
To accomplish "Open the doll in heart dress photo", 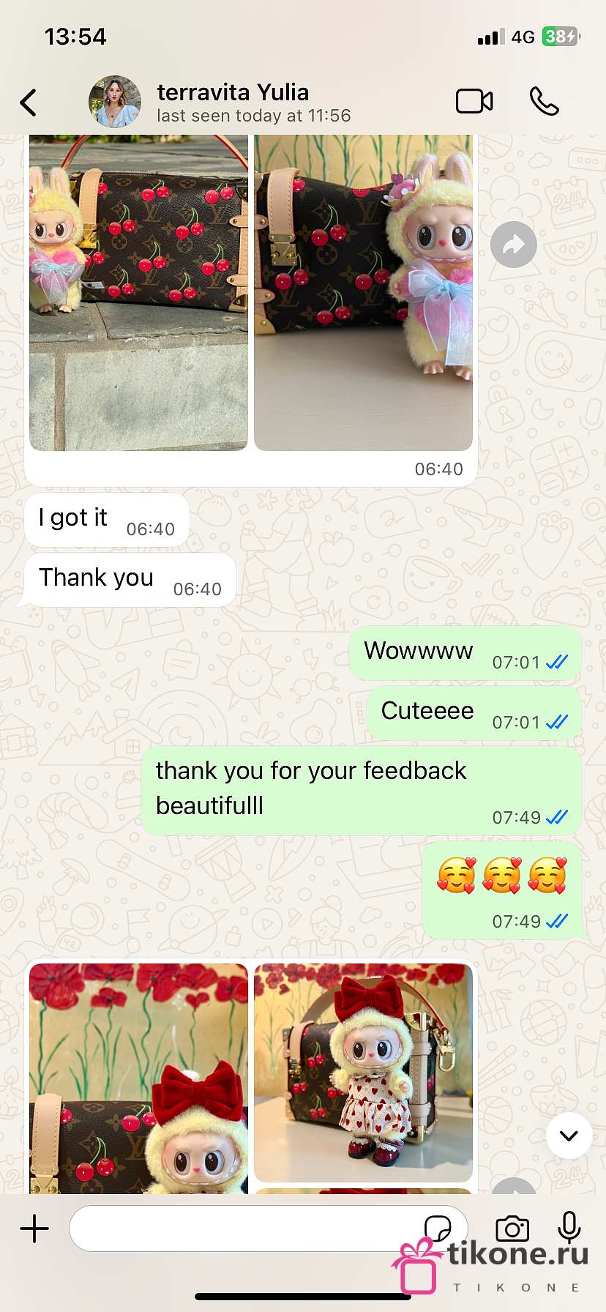I will 363,1073.
